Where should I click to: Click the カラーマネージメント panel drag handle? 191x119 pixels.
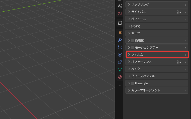coord(184,91)
